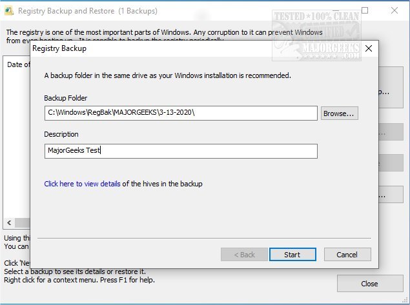Click the Description text field
The width and height of the screenshot is (410, 305).
[x=181, y=151]
